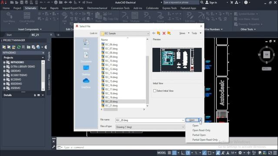Open the File name history dropdown

pos(183,120)
